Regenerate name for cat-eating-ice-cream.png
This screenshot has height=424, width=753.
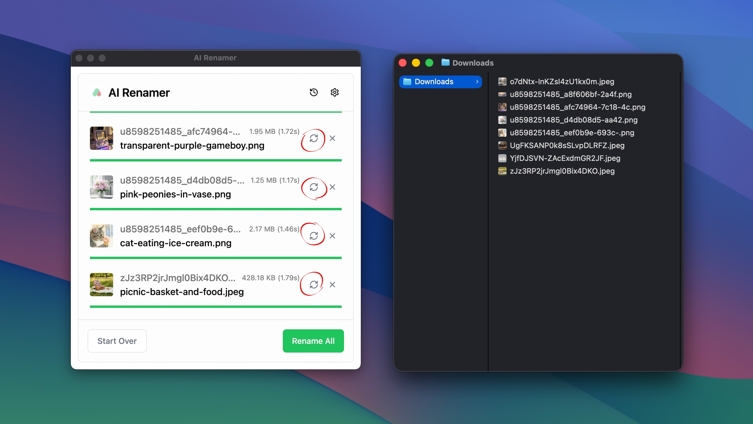pyautogui.click(x=313, y=236)
